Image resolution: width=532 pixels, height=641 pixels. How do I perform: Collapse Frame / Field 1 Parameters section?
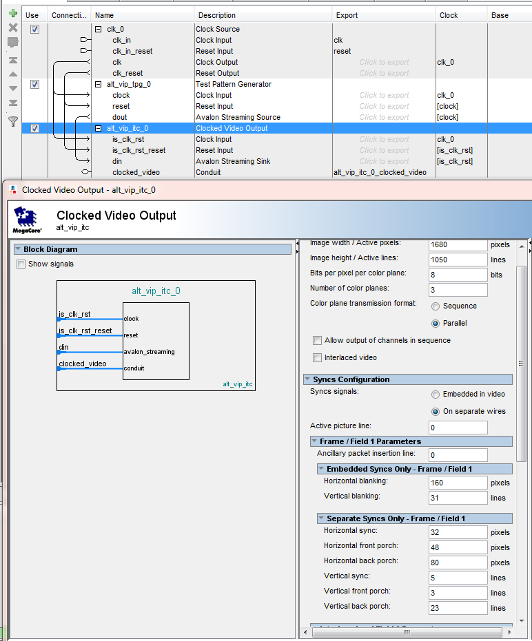coord(314,441)
